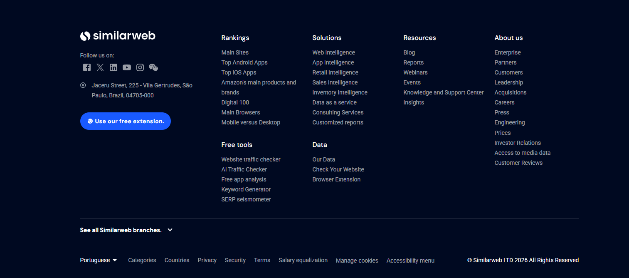Go to Free app analysis
This screenshot has width=629, height=278.
pyautogui.click(x=244, y=179)
